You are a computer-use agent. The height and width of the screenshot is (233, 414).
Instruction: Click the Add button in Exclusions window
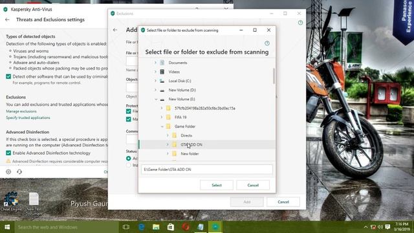247,202
